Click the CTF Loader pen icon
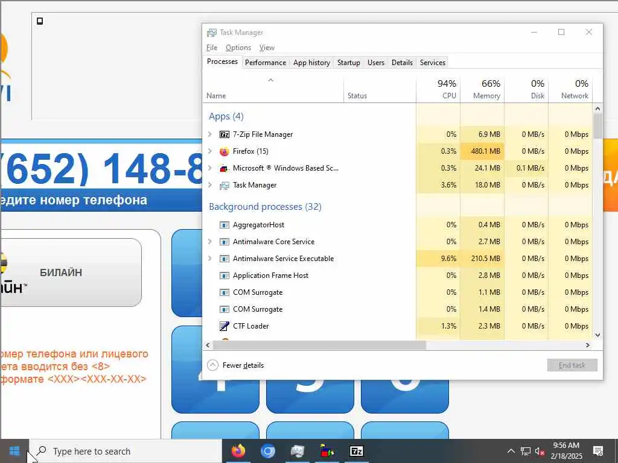Screen dimensions: 618x463 pyautogui.click(x=225, y=326)
